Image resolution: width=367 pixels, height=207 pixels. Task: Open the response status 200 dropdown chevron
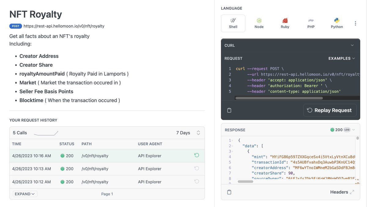(354, 130)
